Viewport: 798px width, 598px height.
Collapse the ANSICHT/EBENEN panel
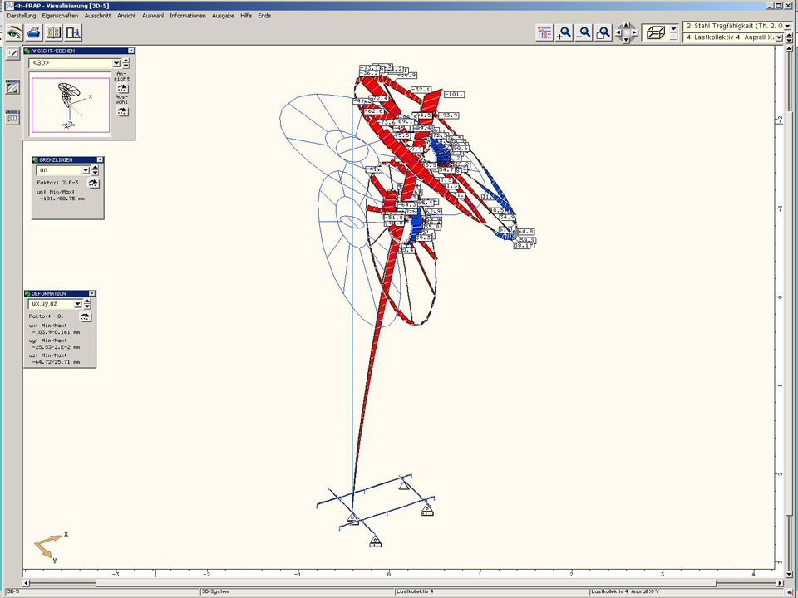click(131, 51)
